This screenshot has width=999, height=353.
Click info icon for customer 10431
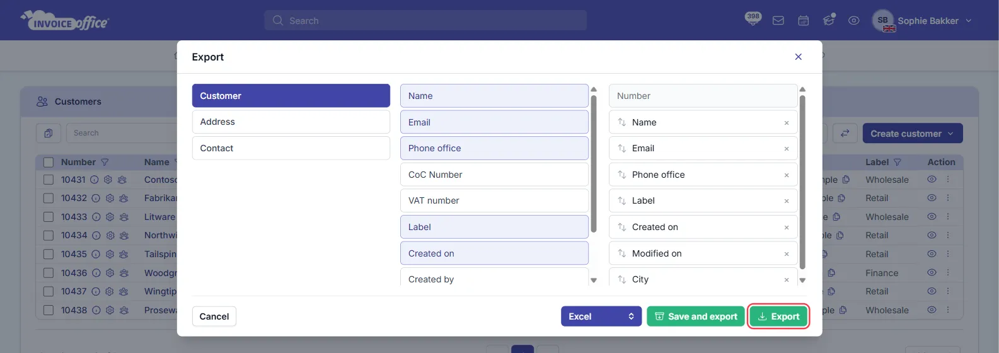pos(95,180)
